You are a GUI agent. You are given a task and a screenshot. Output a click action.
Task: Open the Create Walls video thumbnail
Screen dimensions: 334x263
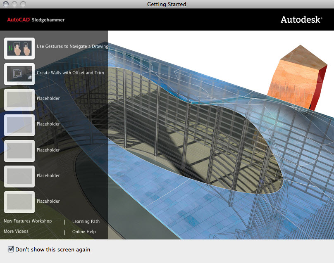click(19, 74)
